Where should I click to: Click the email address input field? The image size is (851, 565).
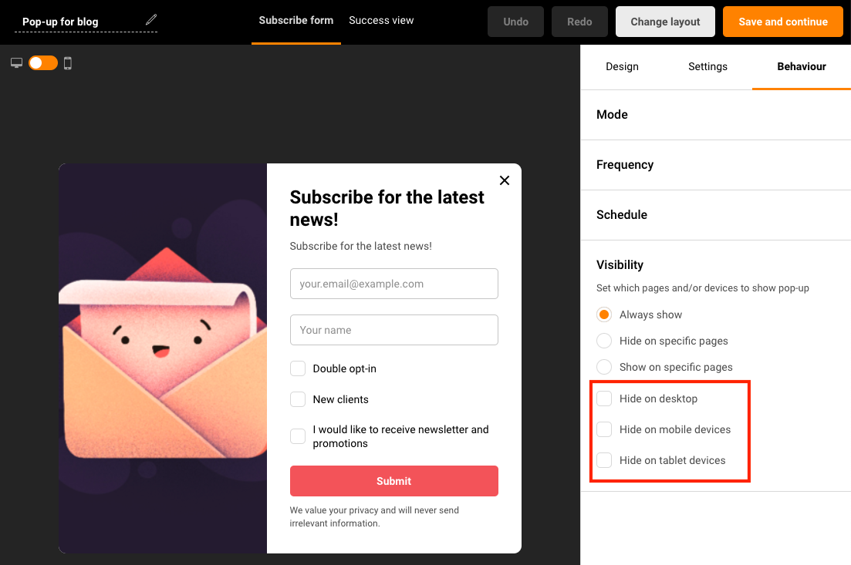(393, 284)
